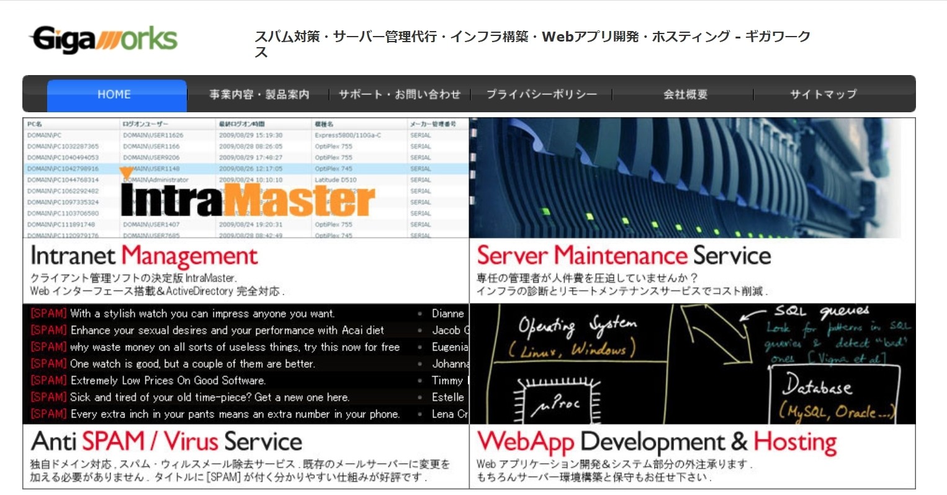Screen dimensions: 947x495
Task: Click the chalkboard diagram image
Action: 692,363
